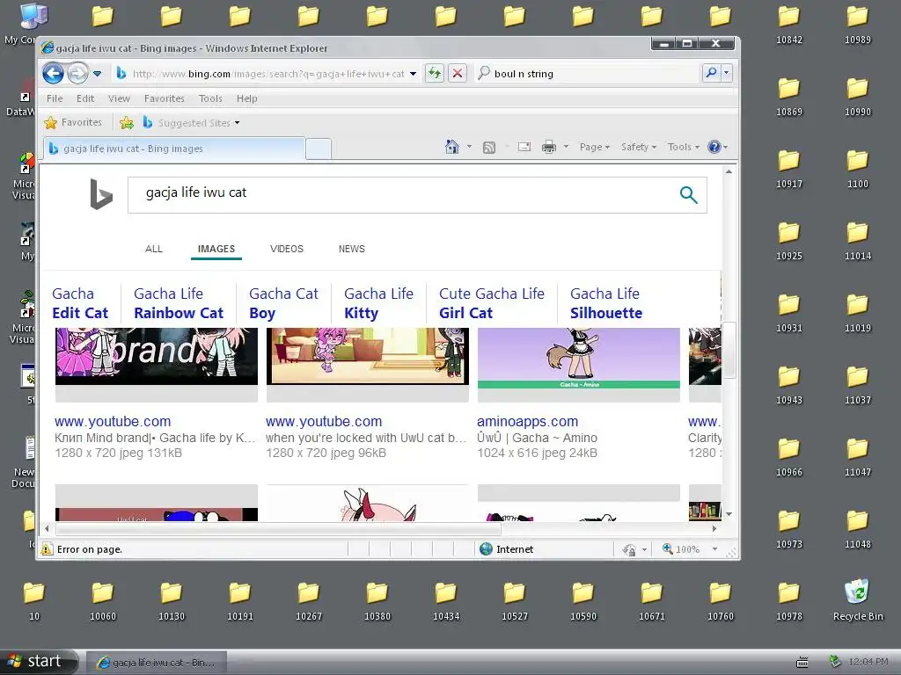Viewport: 901px width, 675px height.
Task: Click the Read Mail icon
Action: tap(524, 147)
